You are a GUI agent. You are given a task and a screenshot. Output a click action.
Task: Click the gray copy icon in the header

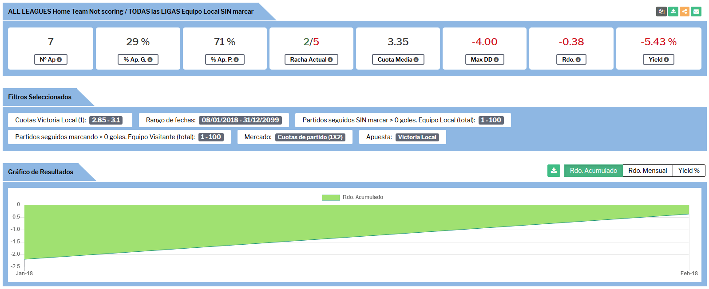pos(661,12)
